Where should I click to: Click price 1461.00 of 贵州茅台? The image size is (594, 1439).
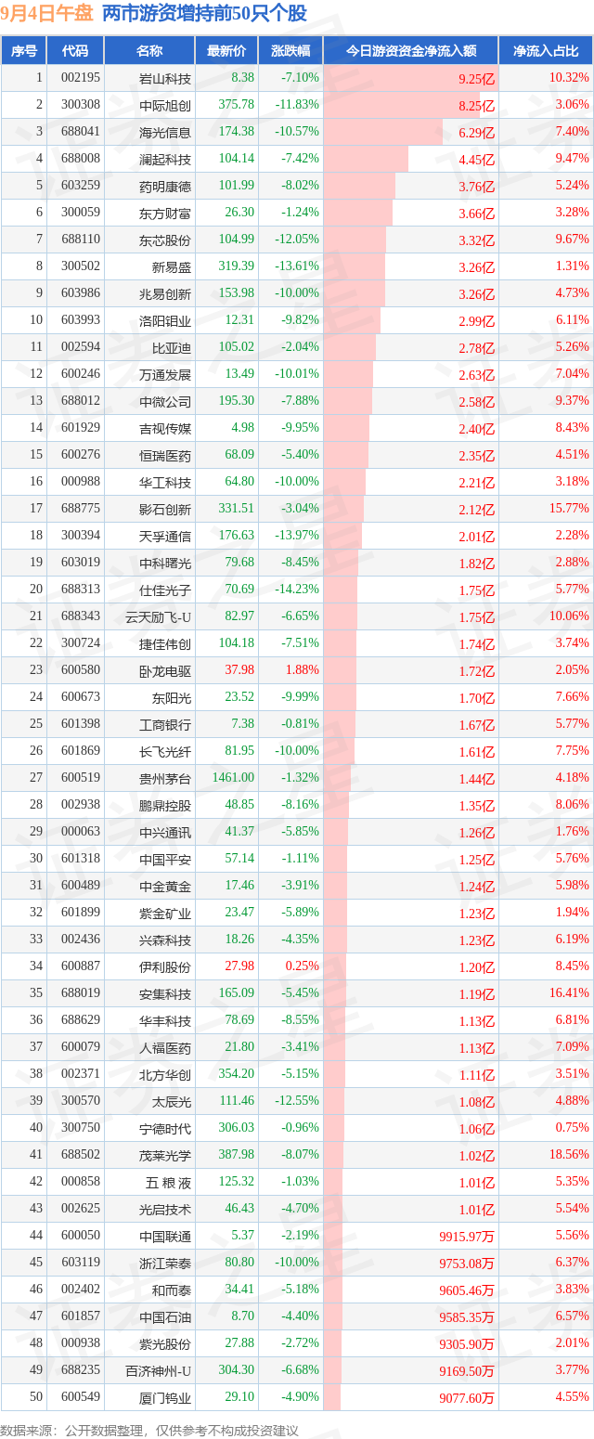[x=233, y=778]
